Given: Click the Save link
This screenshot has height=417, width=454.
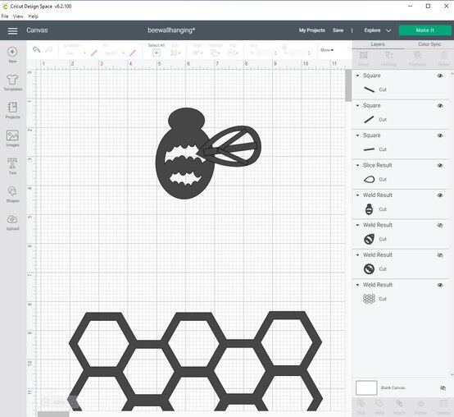Looking at the screenshot, I should pos(338,30).
